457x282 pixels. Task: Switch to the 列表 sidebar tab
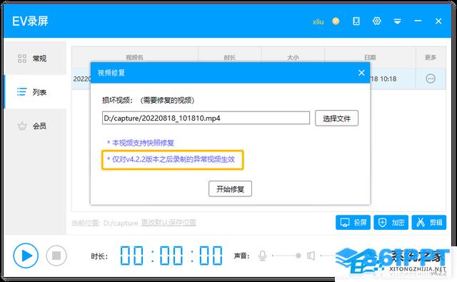36,92
